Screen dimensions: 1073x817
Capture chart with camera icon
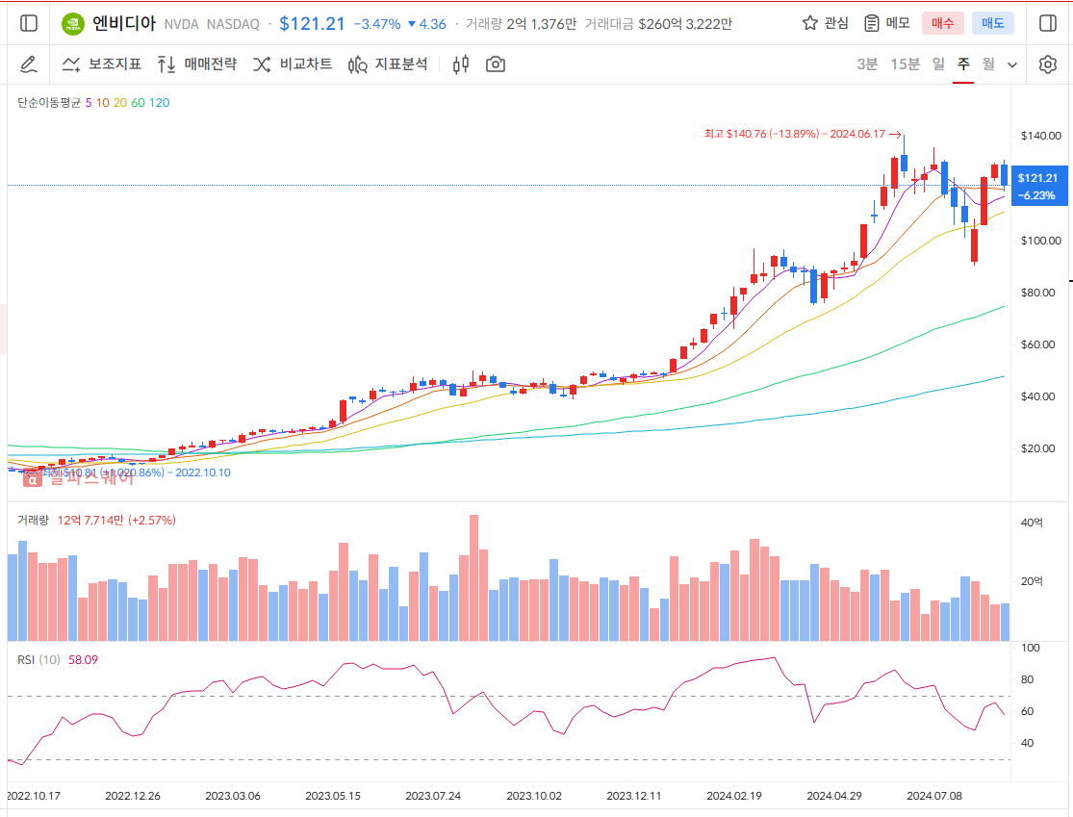point(496,64)
